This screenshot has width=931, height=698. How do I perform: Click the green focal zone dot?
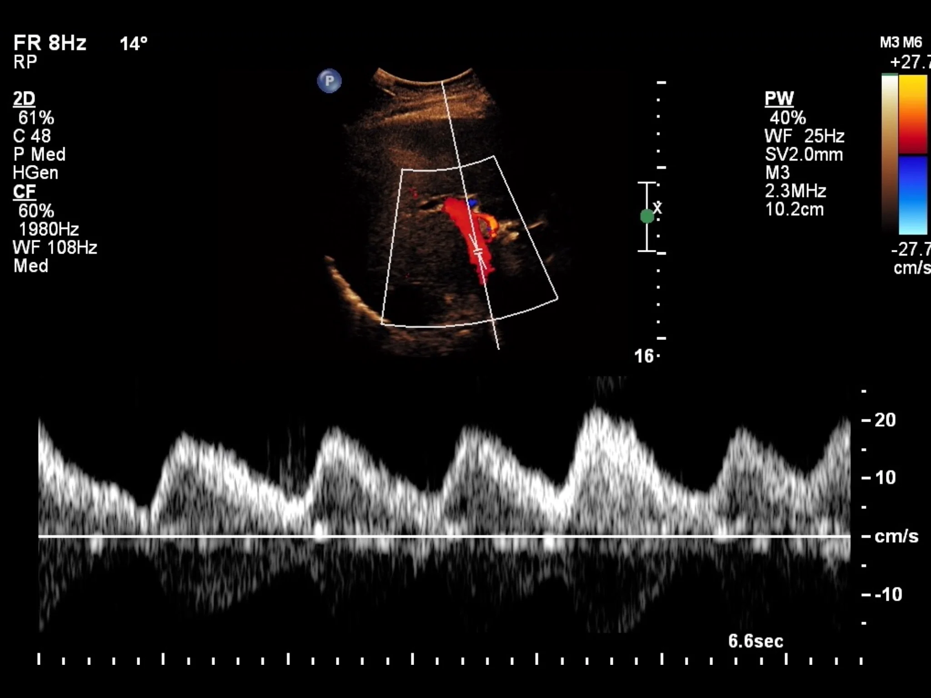(647, 216)
